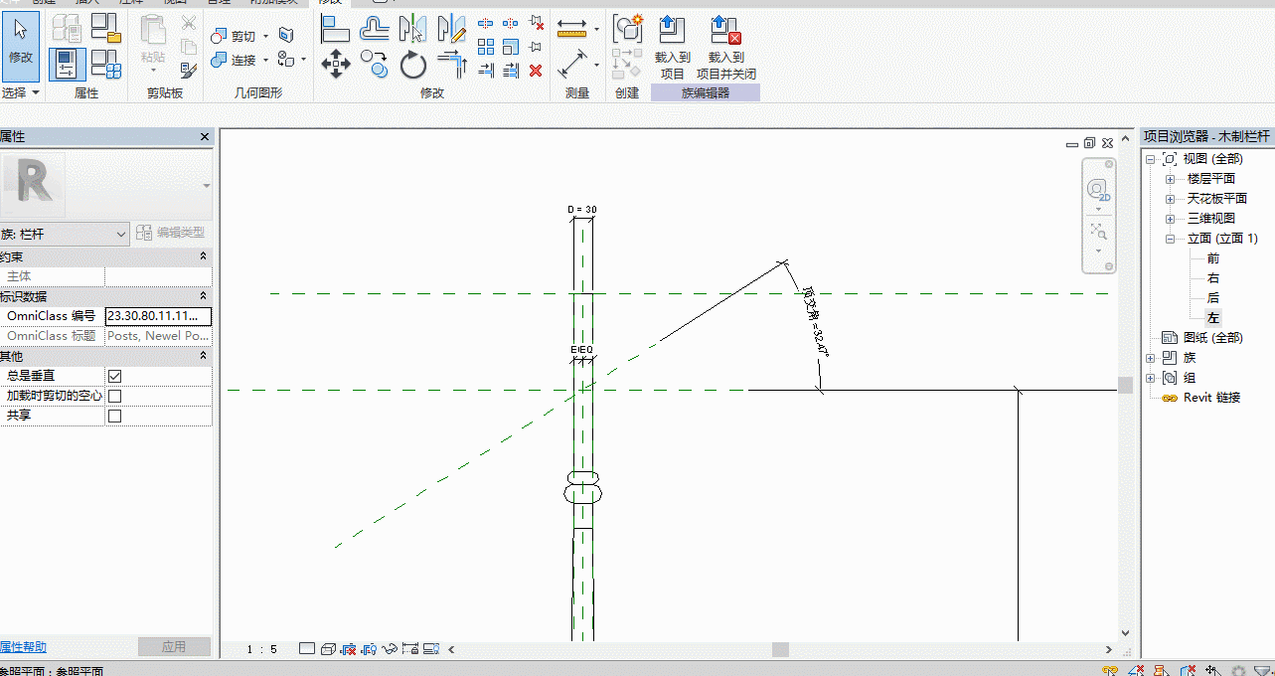Screen dimensions: 1275x676
Task: Select the 左 elevation view
Action: tap(1213, 318)
